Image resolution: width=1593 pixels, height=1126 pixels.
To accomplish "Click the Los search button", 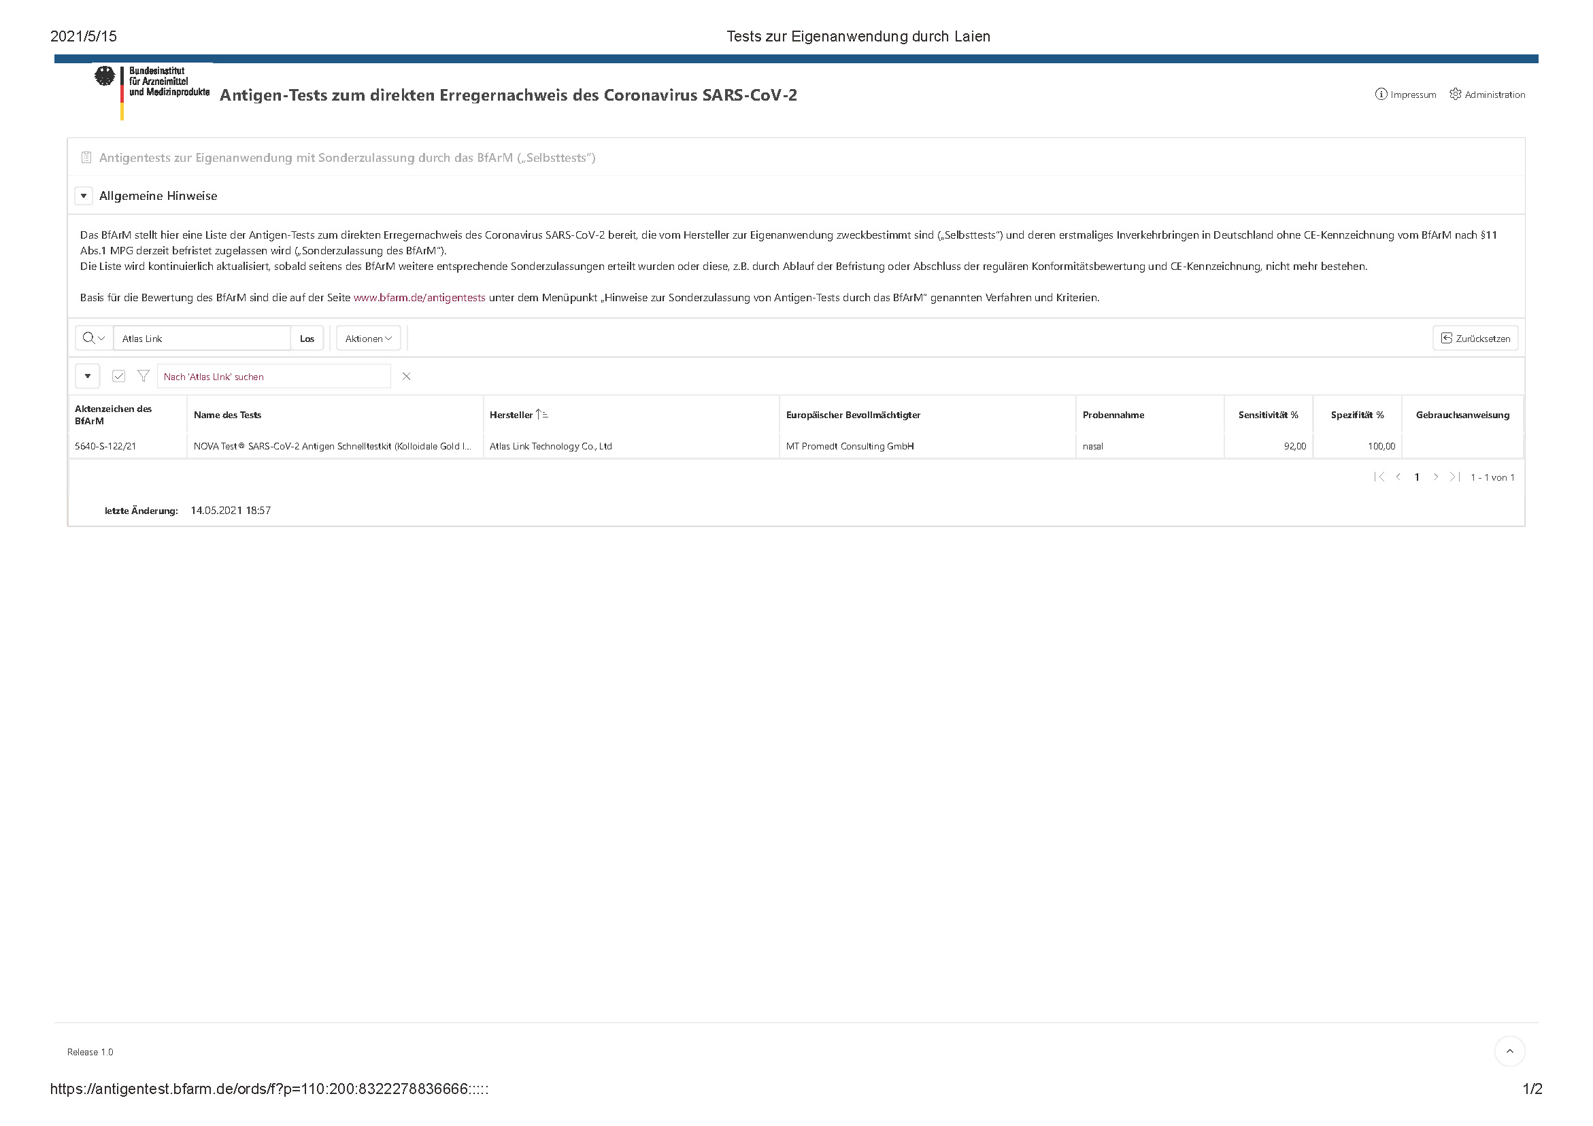I will (307, 339).
